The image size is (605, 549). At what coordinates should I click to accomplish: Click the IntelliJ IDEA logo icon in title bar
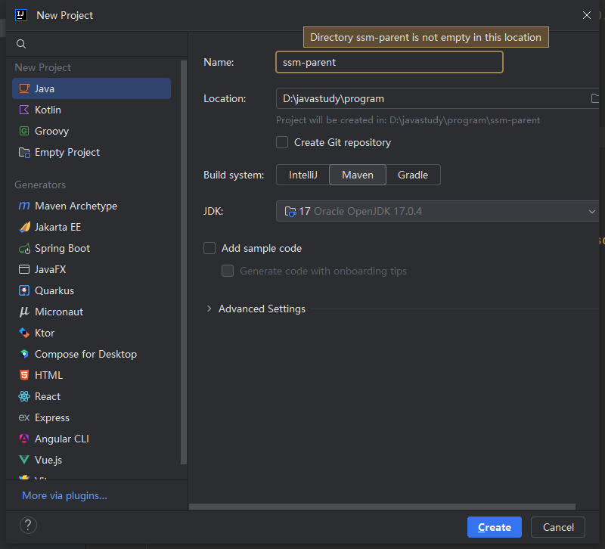coord(21,15)
